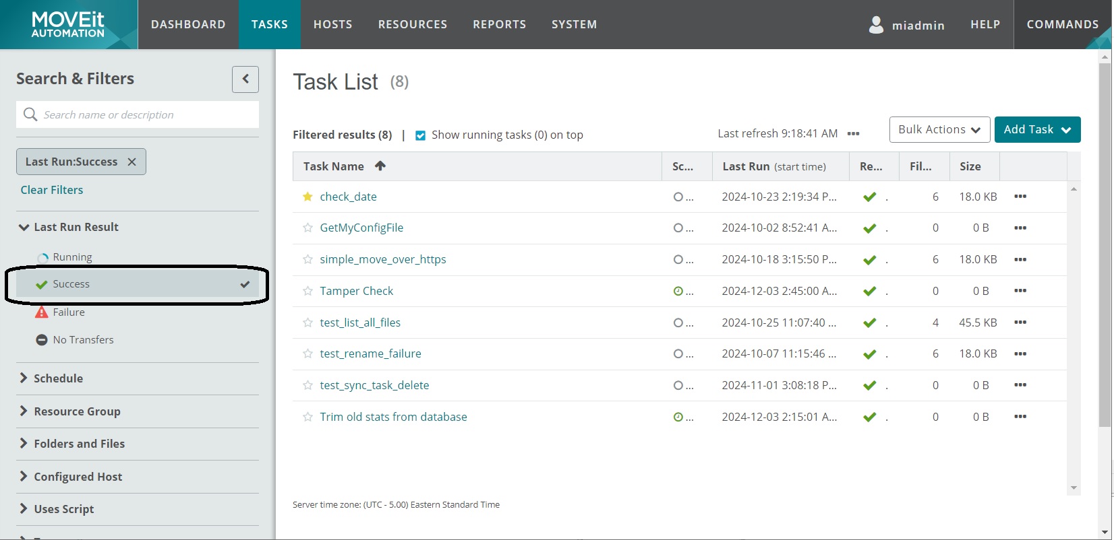Image resolution: width=1114 pixels, height=540 pixels.
Task: Open the test_sync_task_delete task link
Action: click(374, 385)
